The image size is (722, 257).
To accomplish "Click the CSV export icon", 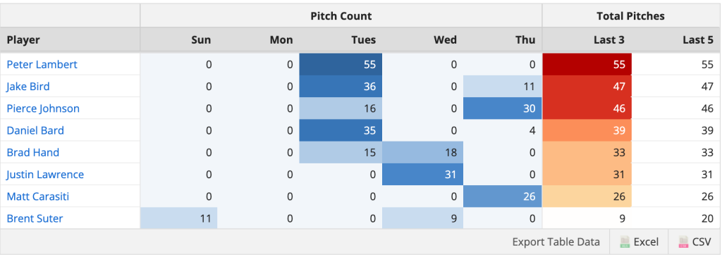I will 683,242.
